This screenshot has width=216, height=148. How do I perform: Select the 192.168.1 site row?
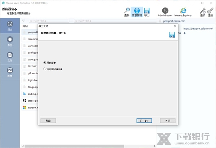(30, 66)
